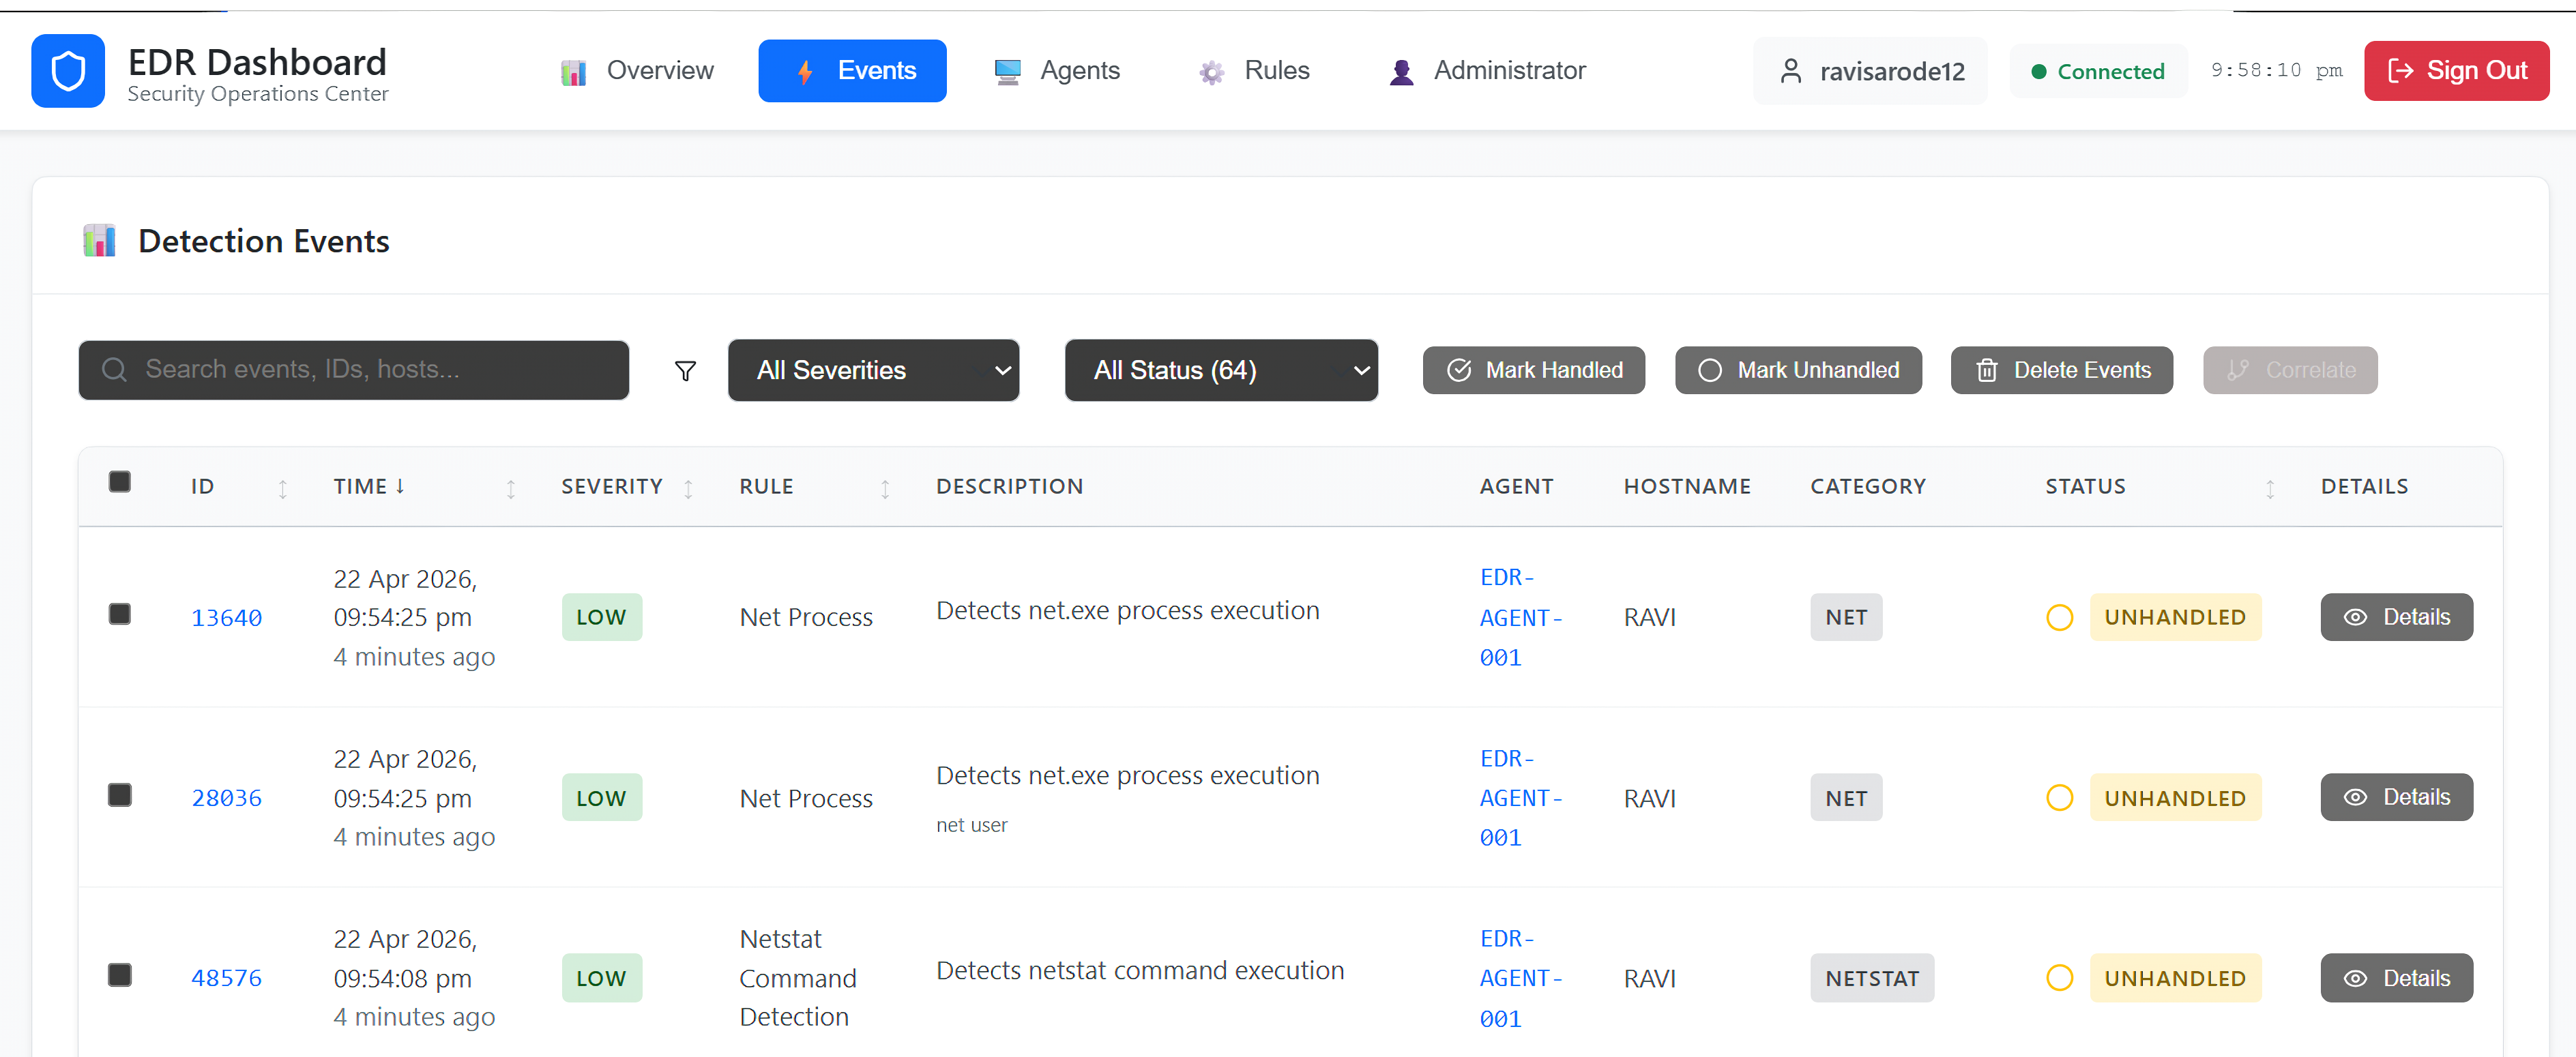Image resolution: width=2576 pixels, height=1057 pixels.
Task: Click the Detection Events chart icon
Action: click(x=99, y=241)
